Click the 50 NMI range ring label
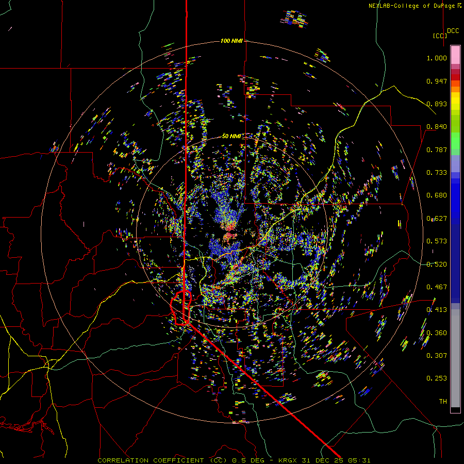Screen dimensions: 464x464 pos(231,136)
